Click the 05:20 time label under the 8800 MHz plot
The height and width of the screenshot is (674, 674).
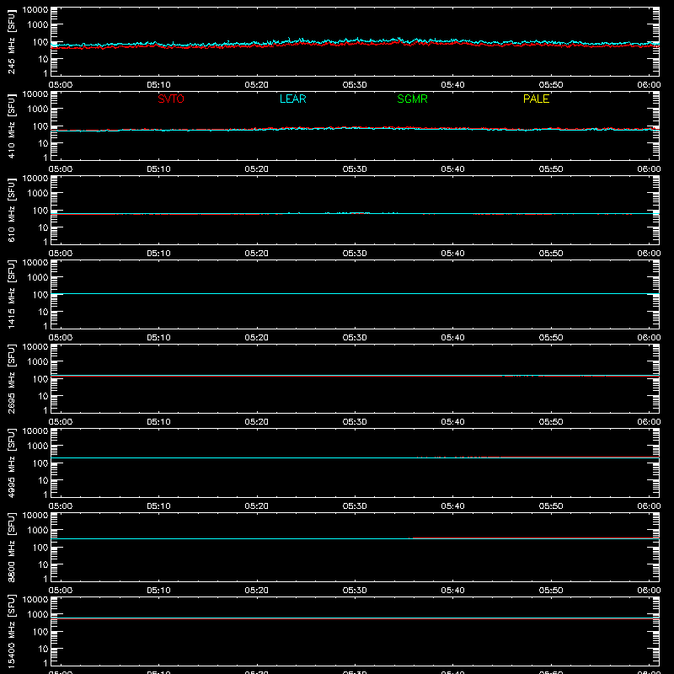tap(257, 591)
